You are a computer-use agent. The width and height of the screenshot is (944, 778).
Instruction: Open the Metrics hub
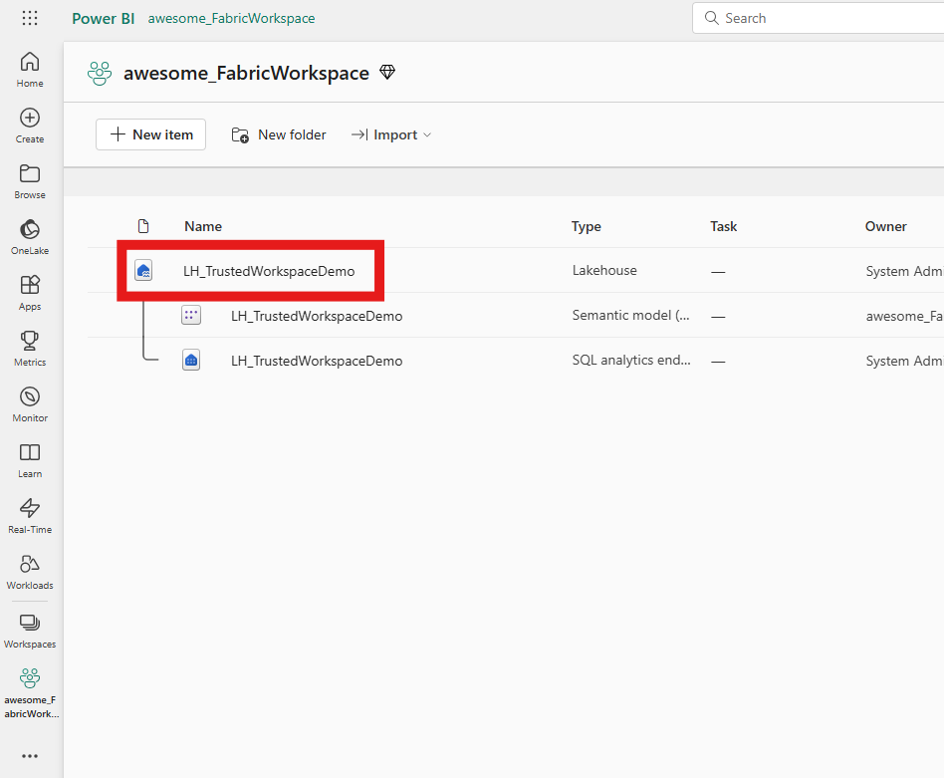click(30, 350)
